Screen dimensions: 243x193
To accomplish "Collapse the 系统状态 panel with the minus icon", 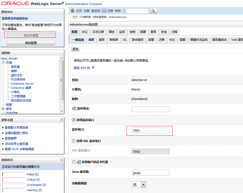I will coord(61,160).
